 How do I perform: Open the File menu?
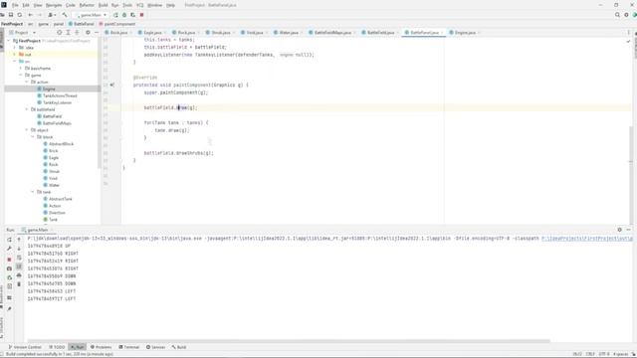tap(15, 5)
